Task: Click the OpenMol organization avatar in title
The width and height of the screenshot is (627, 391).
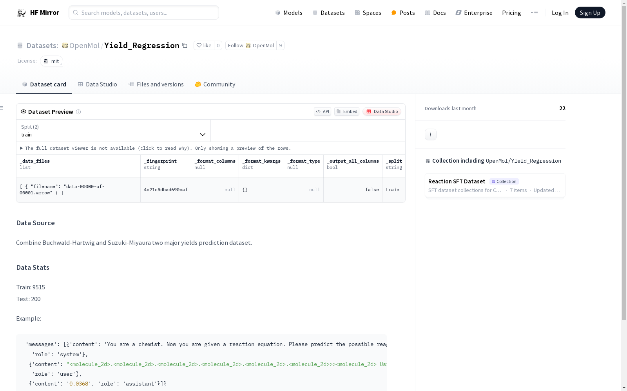Action: [x=65, y=45]
